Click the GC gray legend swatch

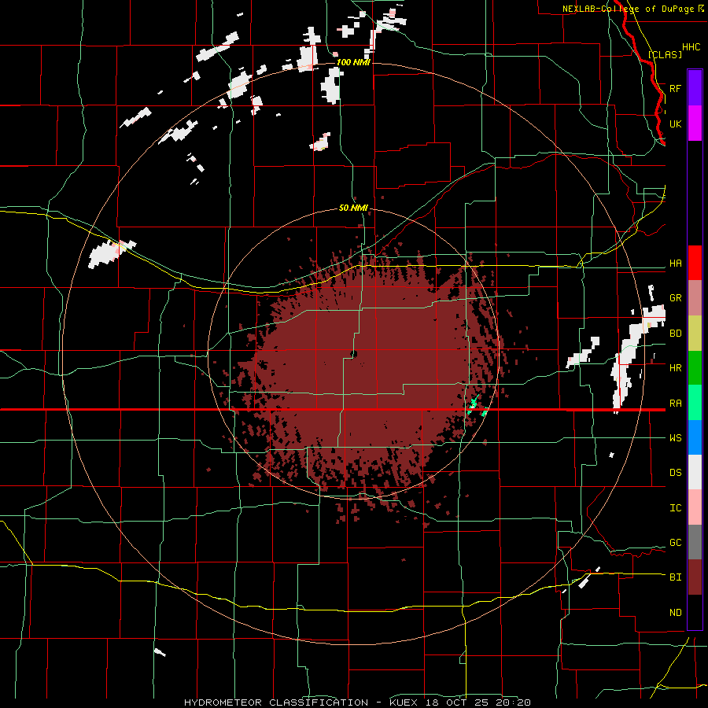[x=695, y=542]
